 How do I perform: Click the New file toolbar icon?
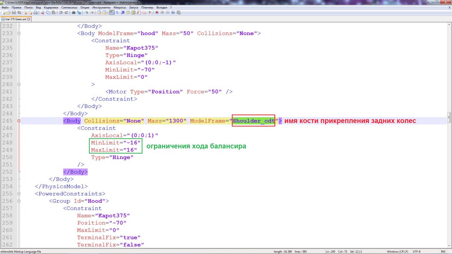(3, 13)
